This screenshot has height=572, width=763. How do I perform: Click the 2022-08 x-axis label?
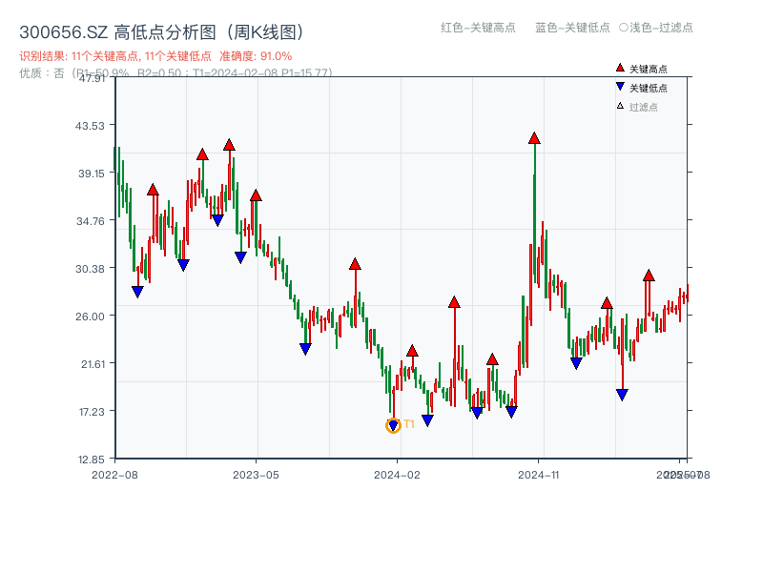(114, 475)
